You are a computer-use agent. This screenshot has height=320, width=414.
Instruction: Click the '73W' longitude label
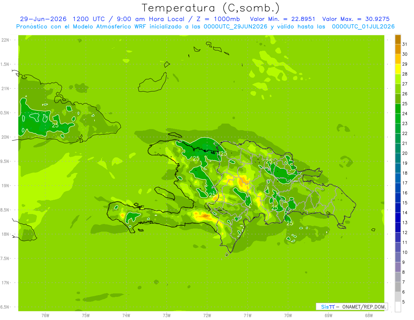pos(167,316)
